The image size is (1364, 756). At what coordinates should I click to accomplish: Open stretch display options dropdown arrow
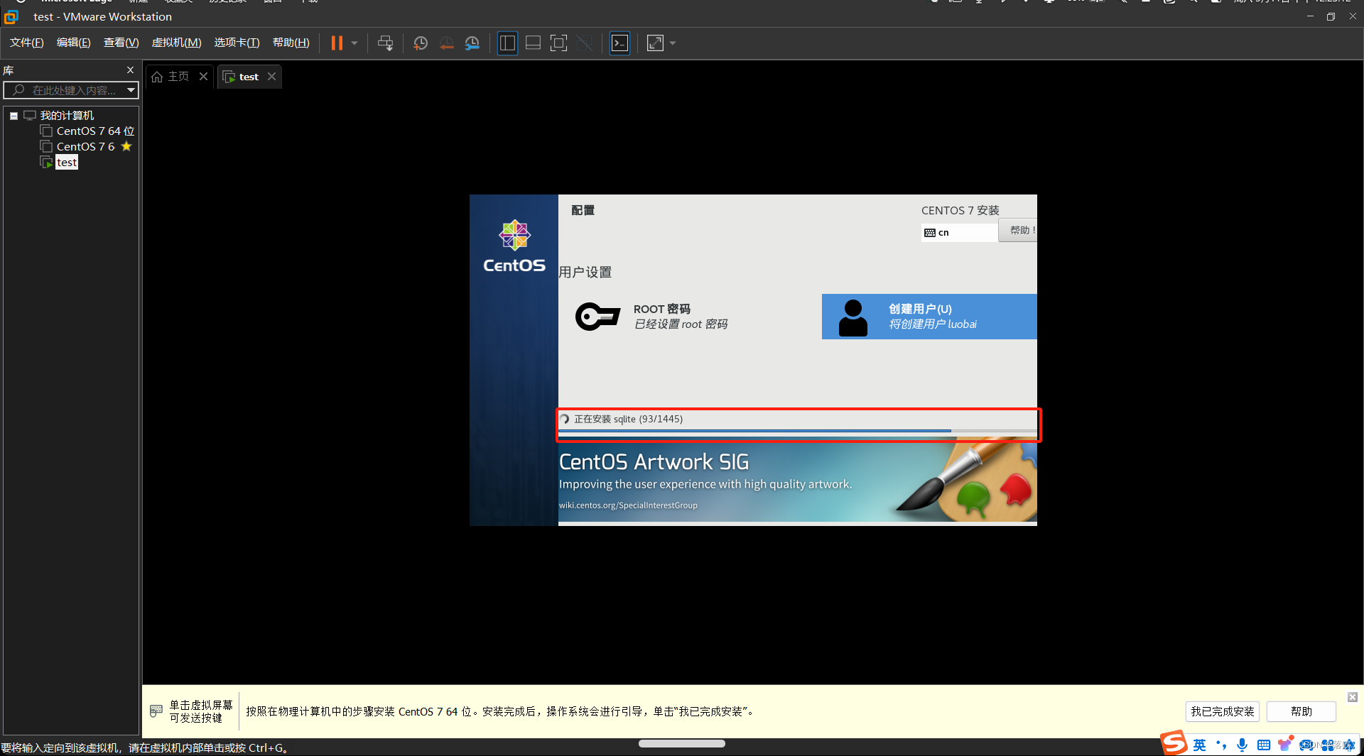tap(673, 43)
